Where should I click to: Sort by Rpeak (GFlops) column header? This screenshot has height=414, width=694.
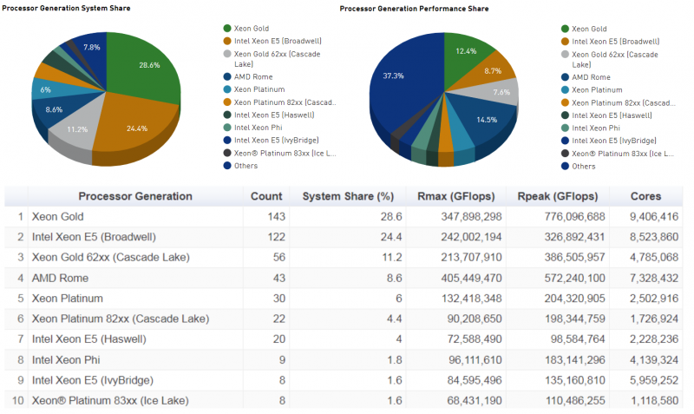(558, 196)
